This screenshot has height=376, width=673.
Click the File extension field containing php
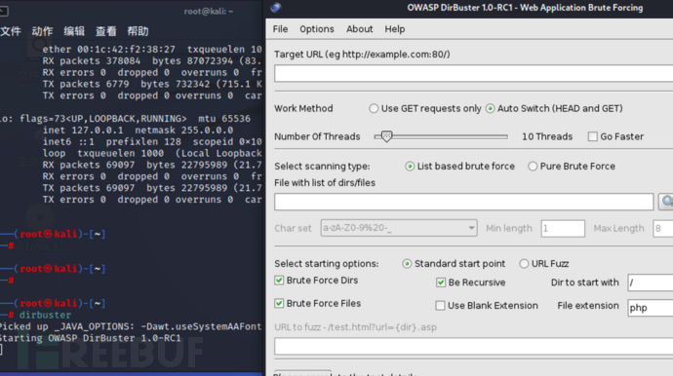pos(651,308)
